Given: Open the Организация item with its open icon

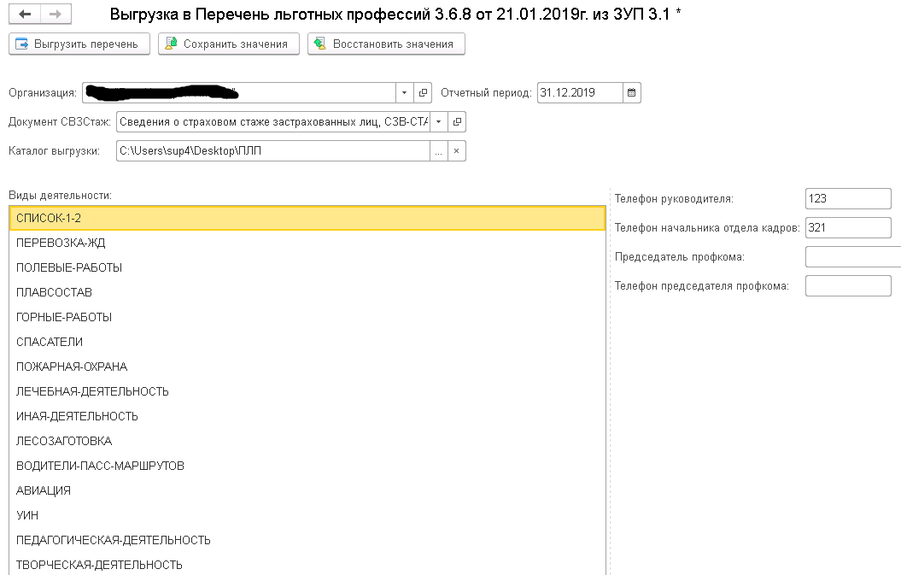Looking at the screenshot, I should pyautogui.click(x=423, y=92).
